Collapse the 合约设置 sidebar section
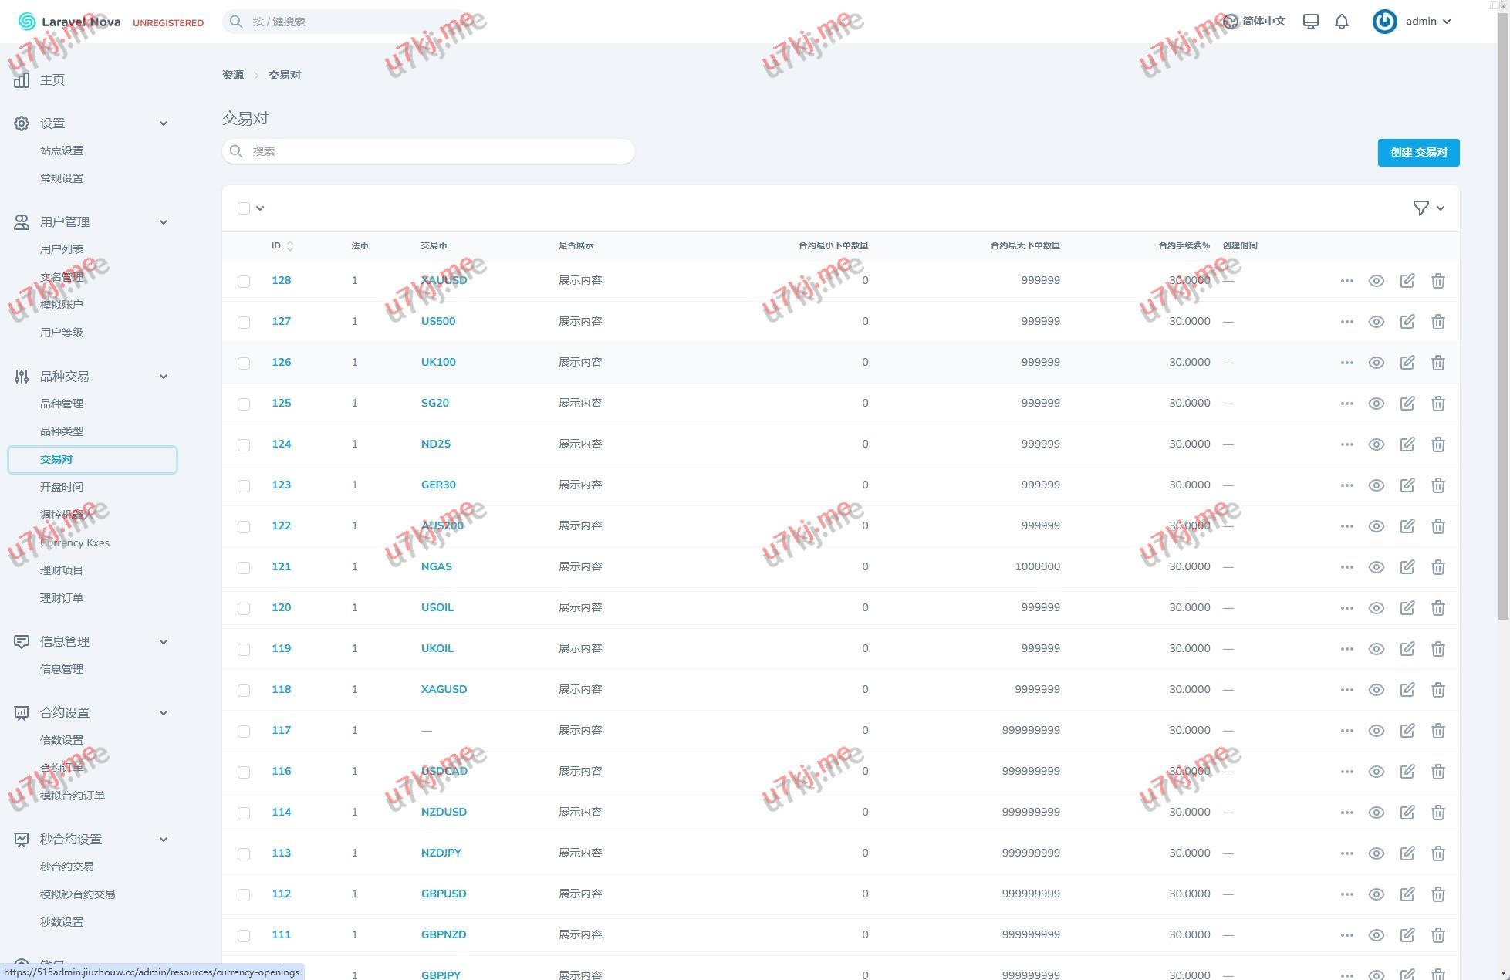1510x980 pixels. 164,713
